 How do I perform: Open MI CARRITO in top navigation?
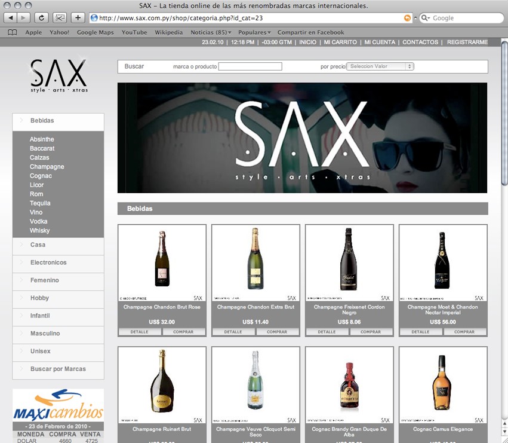tap(340, 42)
